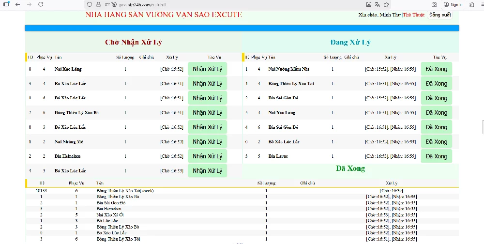
Task: Click the Chờ Nhận Xử Lý heading
Action: tap(134, 42)
